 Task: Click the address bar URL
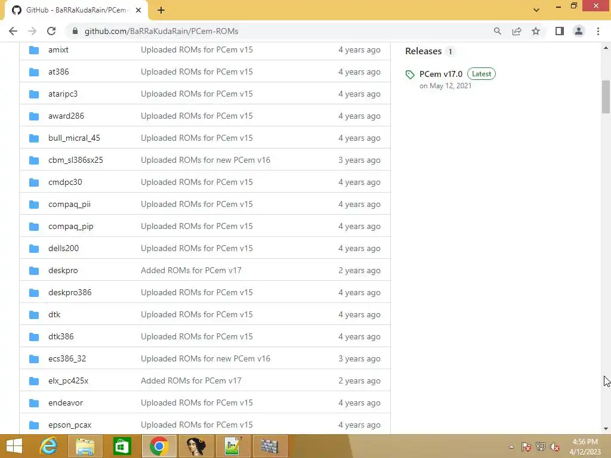tap(161, 31)
